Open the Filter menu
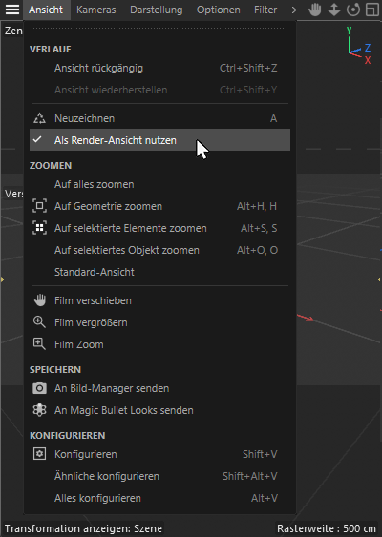This screenshot has height=537, width=382. point(265,10)
